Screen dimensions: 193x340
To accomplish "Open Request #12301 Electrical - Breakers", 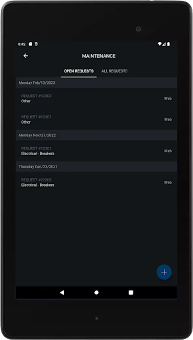I will click(x=96, y=151).
